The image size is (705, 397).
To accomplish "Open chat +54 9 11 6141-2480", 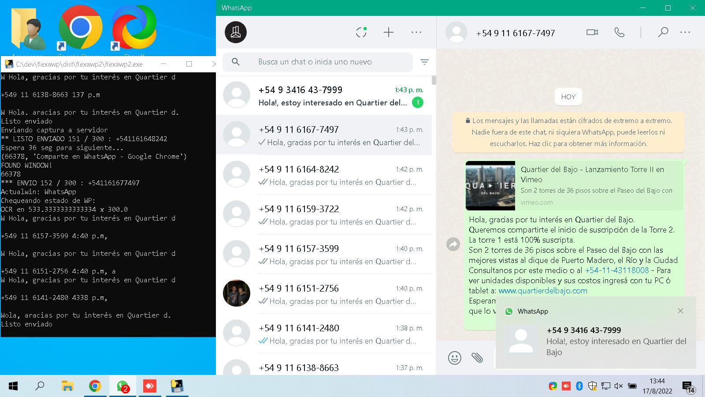I will pos(324,333).
